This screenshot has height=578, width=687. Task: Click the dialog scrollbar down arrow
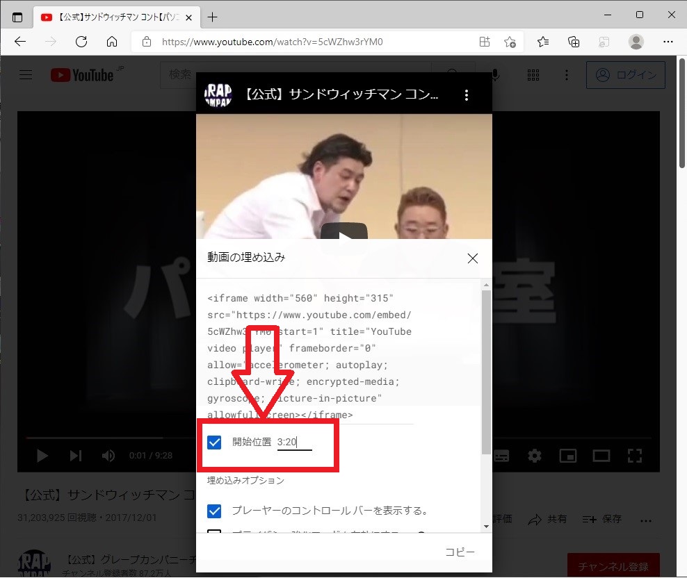coord(486,527)
